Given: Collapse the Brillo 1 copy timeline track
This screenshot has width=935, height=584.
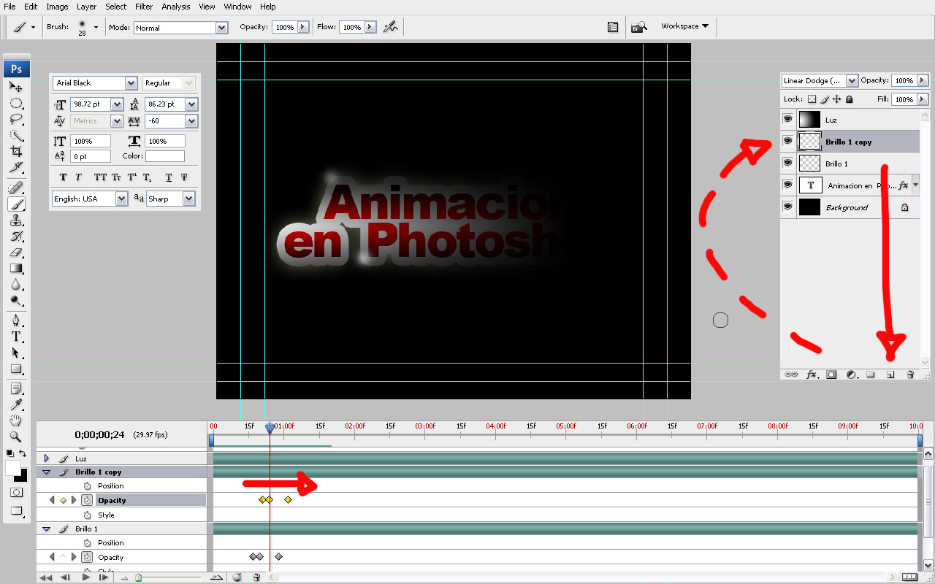Looking at the screenshot, I should click(47, 472).
